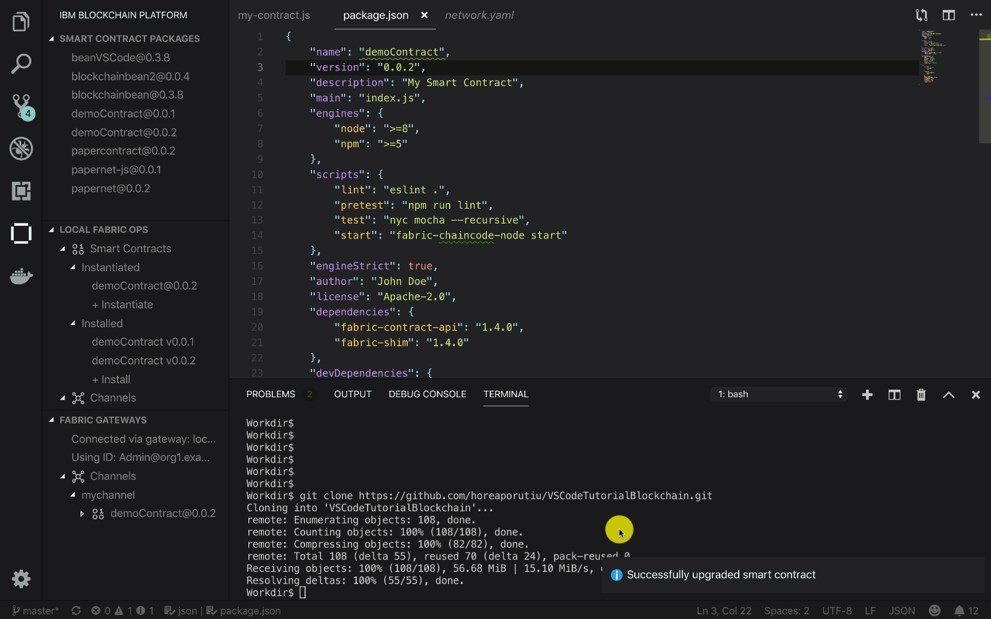Collapse the mychannel node
This screenshot has height=619, width=991.
click(x=73, y=495)
